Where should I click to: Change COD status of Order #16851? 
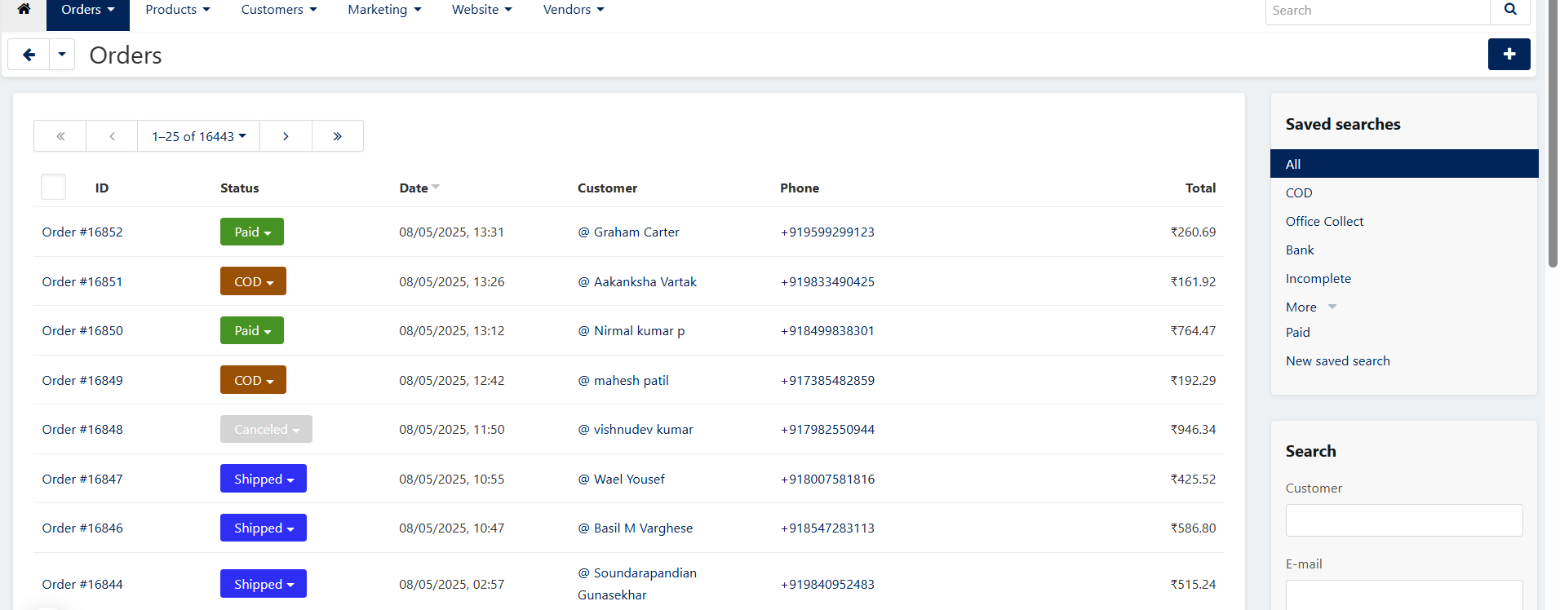(253, 281)
